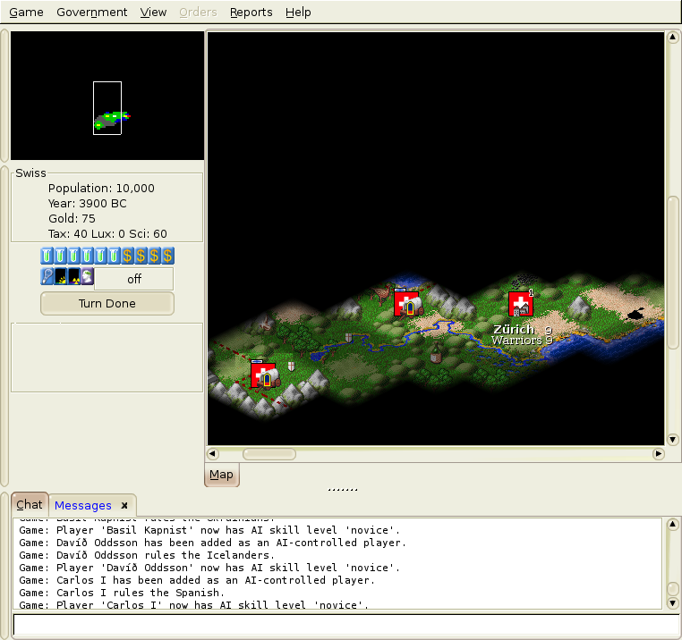Click the map scroll right arrow

[x=659, y=453]
